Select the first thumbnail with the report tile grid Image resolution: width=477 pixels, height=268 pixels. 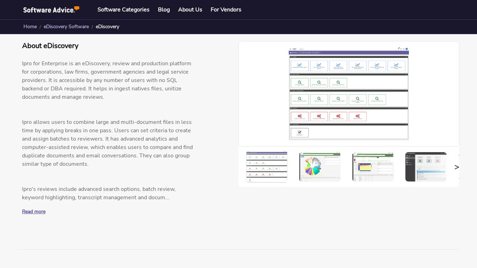click(266, 167)
